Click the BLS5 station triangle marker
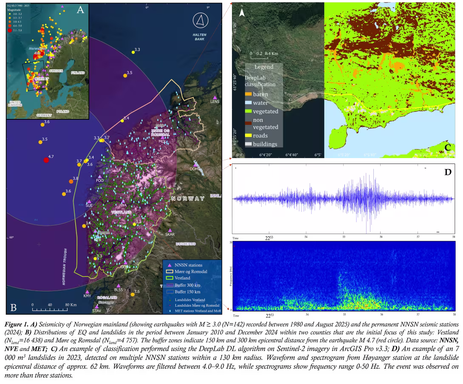The height and width of the screenshot is (384, 463). 118,286
